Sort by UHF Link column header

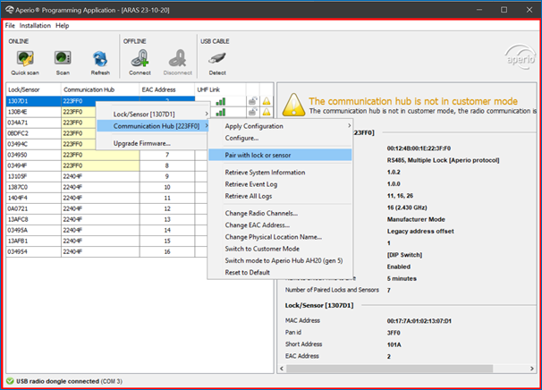pos(220,89)
